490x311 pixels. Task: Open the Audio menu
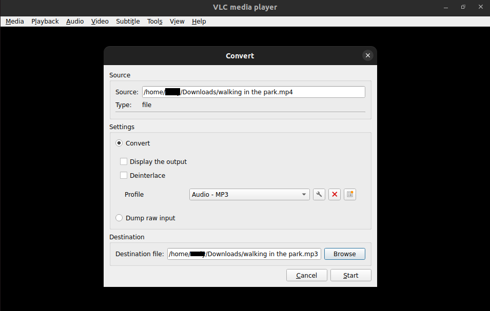tap(75, 21)
